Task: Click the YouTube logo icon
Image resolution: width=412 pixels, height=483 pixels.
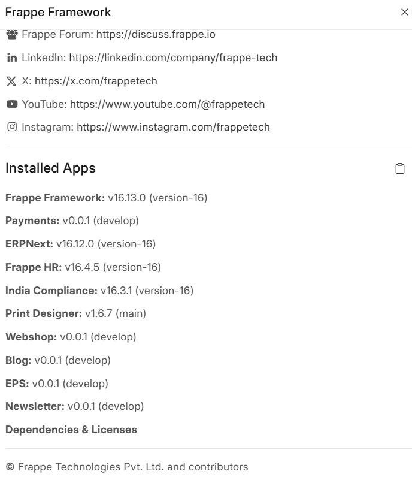Action: click(11, 104)
